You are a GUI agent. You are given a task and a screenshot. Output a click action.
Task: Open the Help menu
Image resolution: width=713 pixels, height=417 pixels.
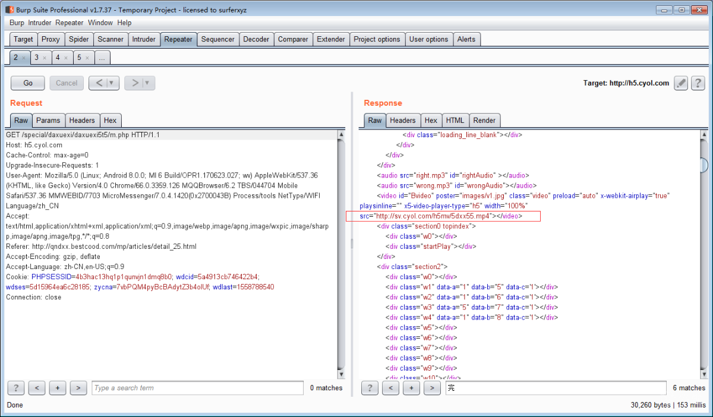pos(124,23)
